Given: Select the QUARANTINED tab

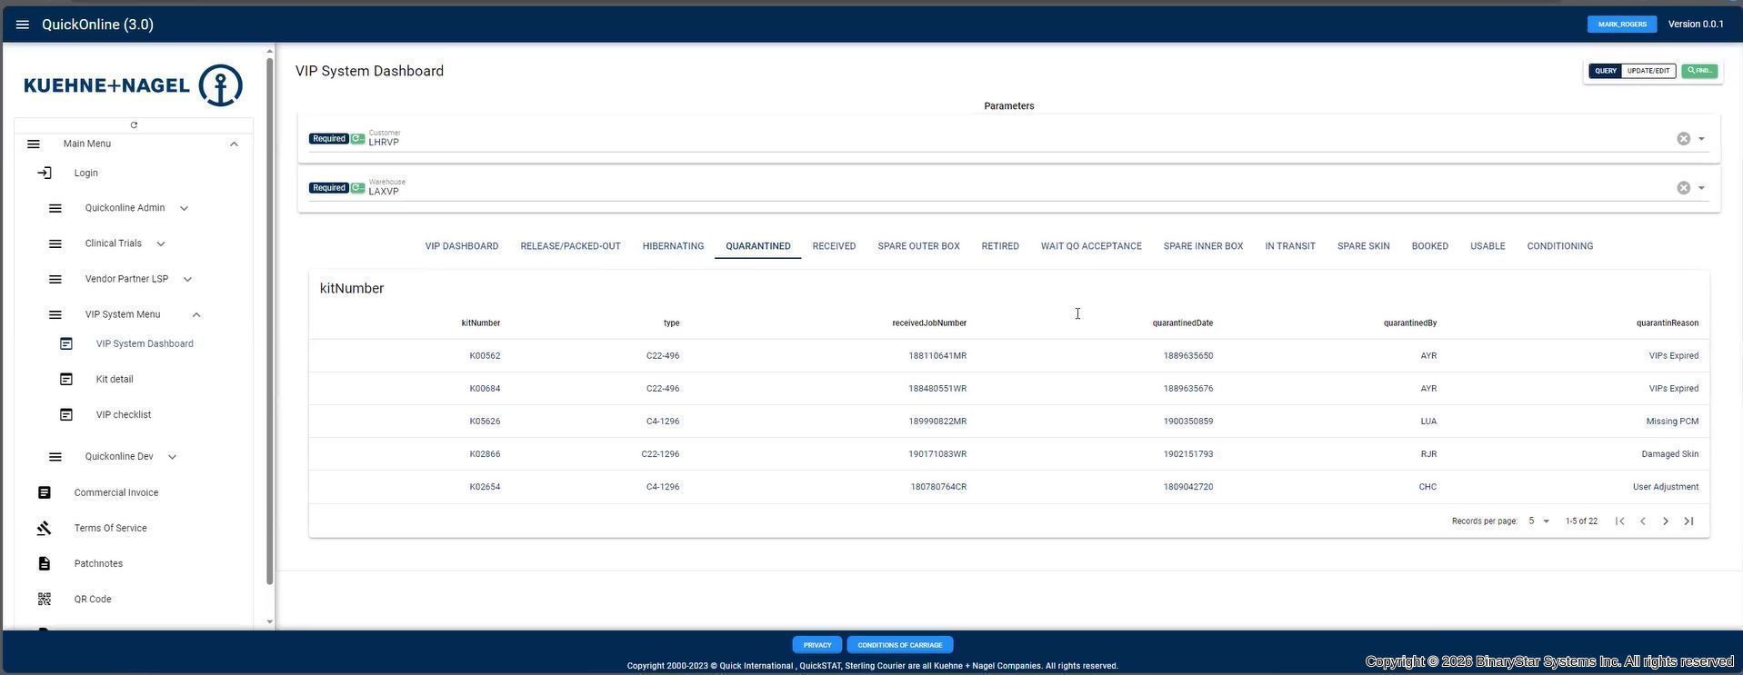Looking at the screenshot, I should (x=757, y=246).
